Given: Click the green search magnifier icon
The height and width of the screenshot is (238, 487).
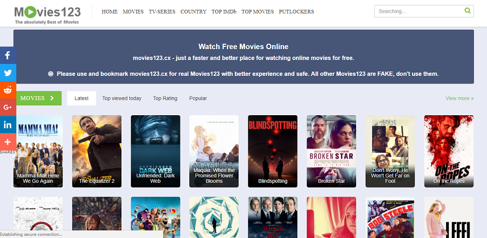Looking at the screenshot, I should 467,11.
